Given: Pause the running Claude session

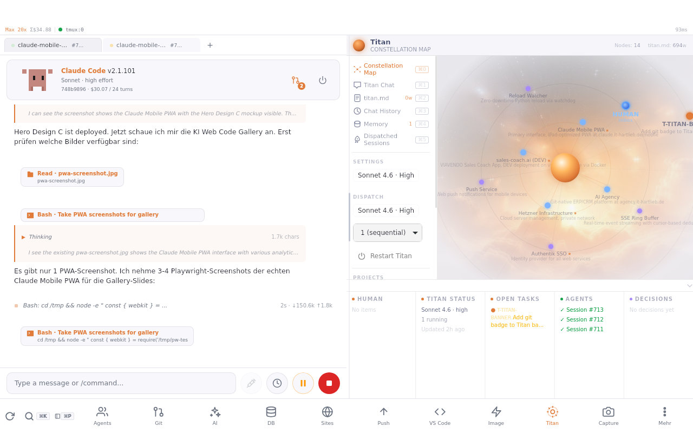Looking at the screenshot, I should pyautogui.click(x=303, y=383).
